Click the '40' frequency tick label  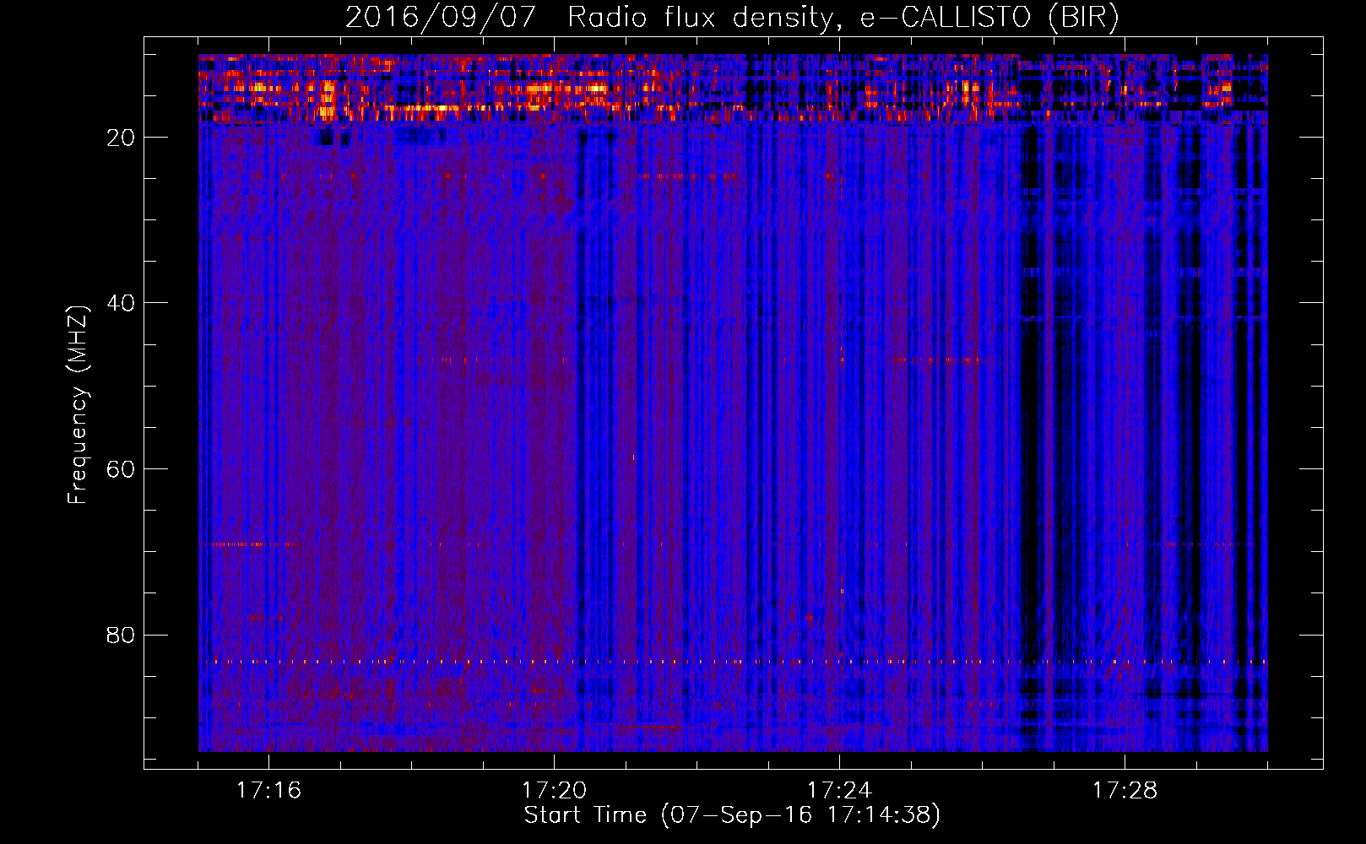pyautogui.click(x=122, y=303)
